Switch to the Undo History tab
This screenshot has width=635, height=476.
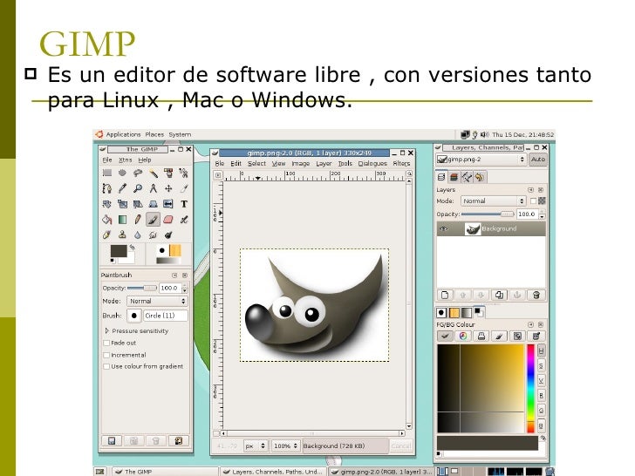click(x=480, y=177)
